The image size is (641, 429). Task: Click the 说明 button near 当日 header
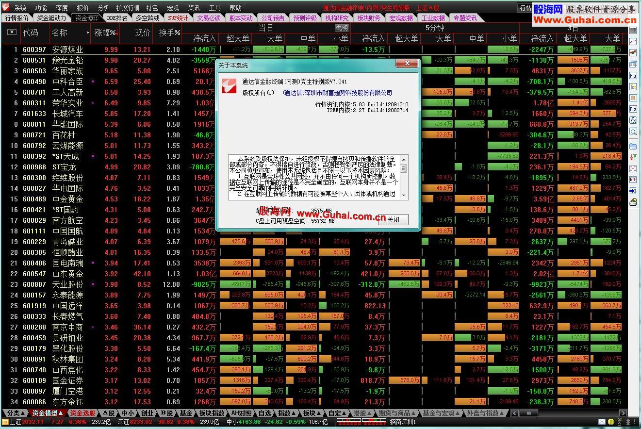pos(342,28)
